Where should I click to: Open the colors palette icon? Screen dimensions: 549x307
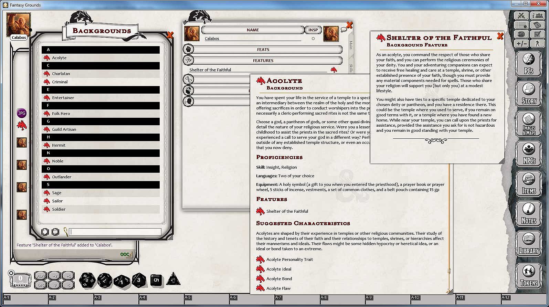pyautogui.click(x=521, y=34)
